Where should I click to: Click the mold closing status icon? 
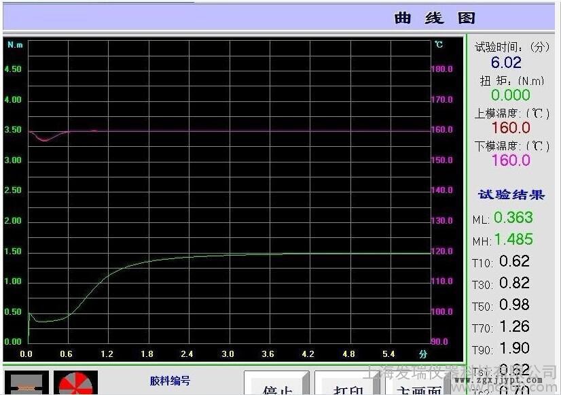click(x=27, y=383)
